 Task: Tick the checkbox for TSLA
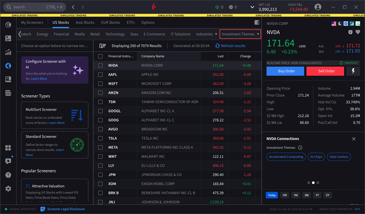point(101,138)
